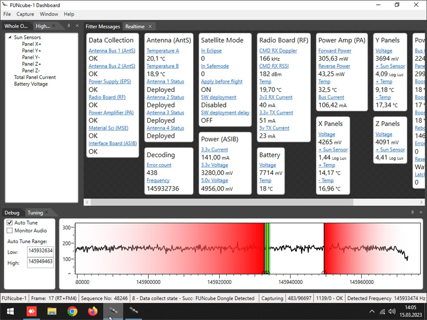Switch to the second satellite dashboard taskbar icon
Image resolution: width=427 pixels, height=320 pixels.
click(133, 311)
